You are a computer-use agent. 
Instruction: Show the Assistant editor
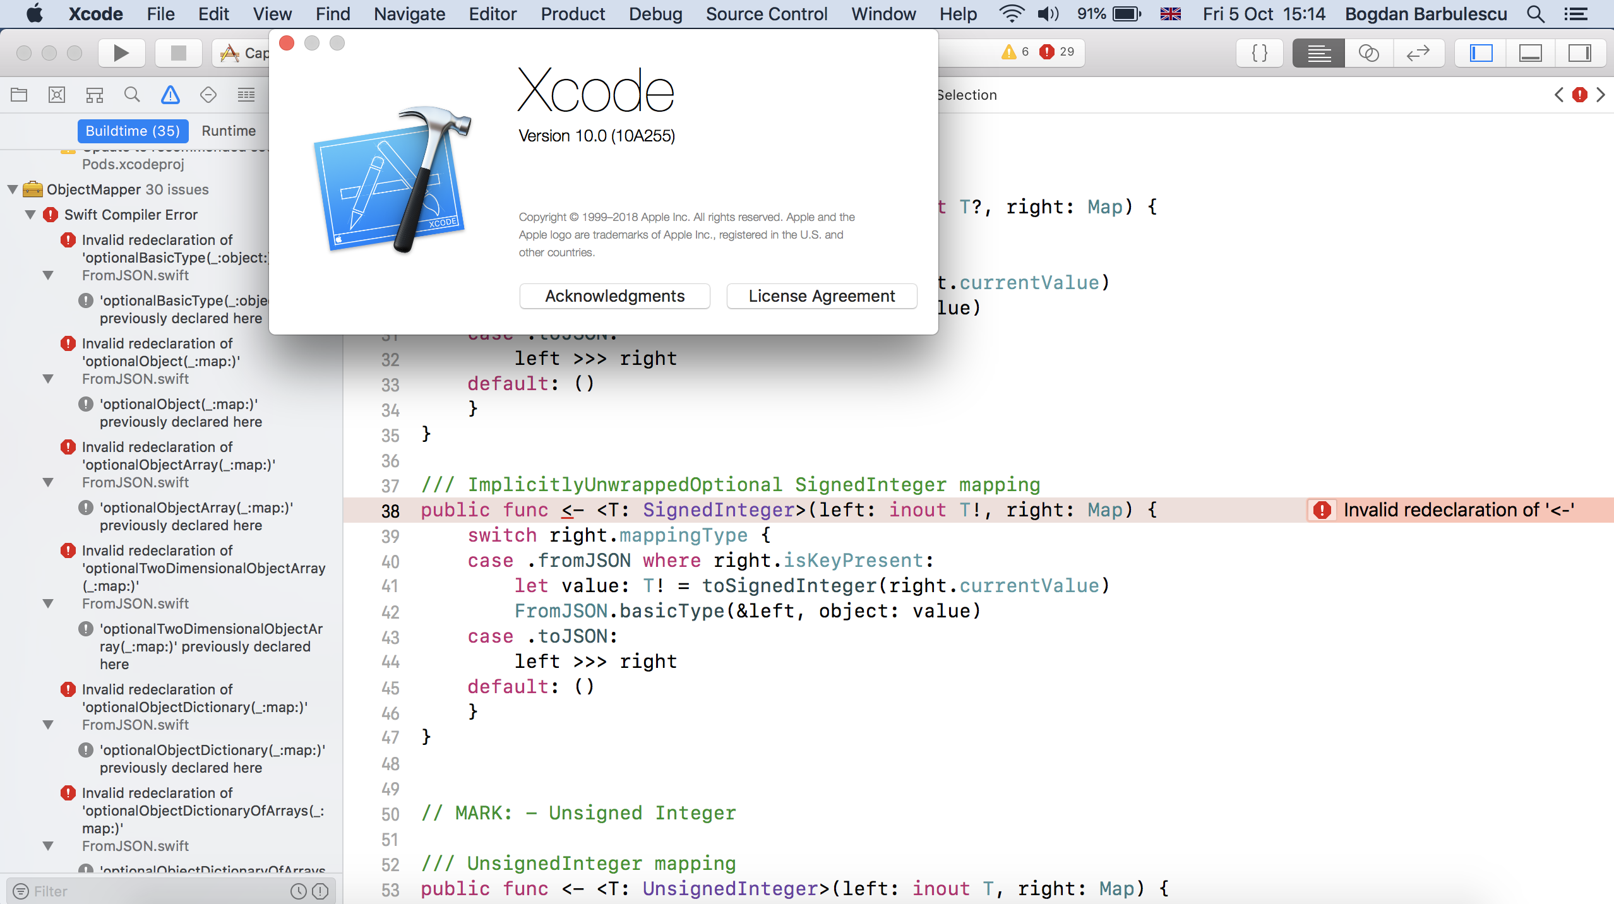[1368, 53]
